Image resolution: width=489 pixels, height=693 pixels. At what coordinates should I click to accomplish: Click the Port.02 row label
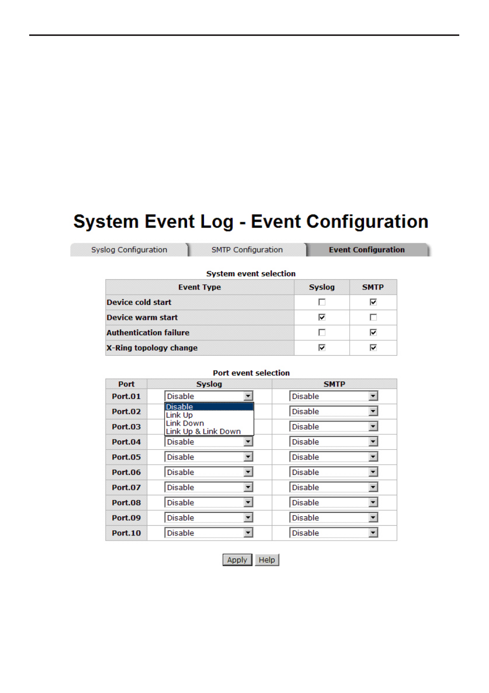click(x=126, y=411)
